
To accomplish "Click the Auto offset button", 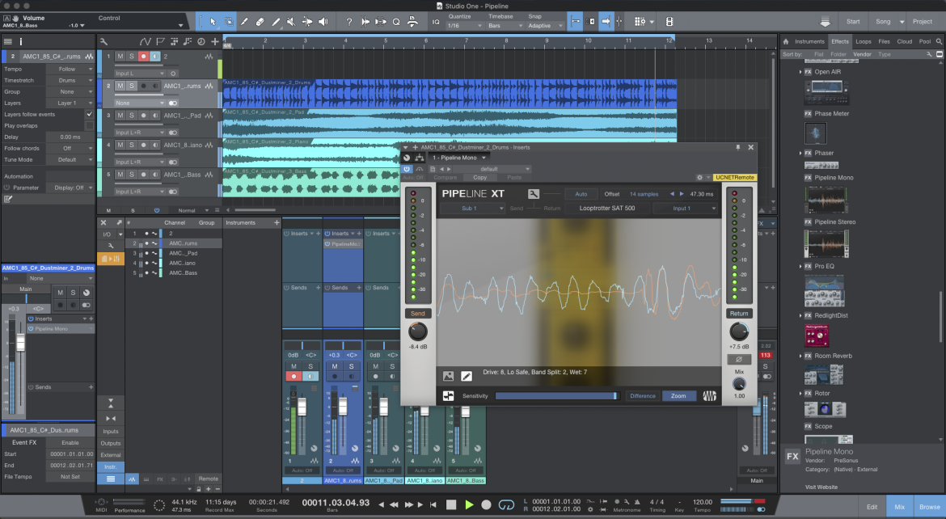I will pos(581,194).
